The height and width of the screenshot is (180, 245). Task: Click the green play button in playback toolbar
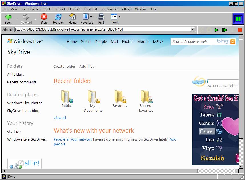(216, 30)
